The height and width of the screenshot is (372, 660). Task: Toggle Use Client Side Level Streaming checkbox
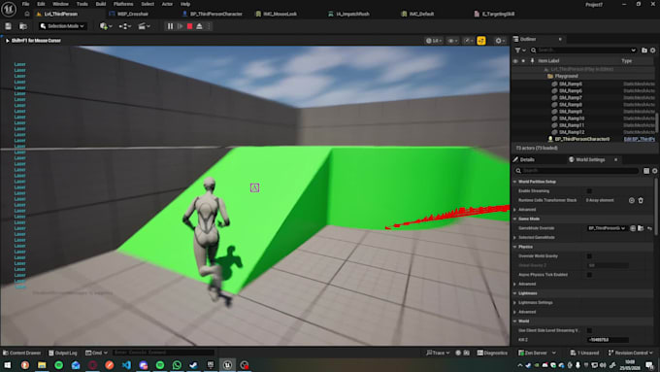tap(589, 330)
